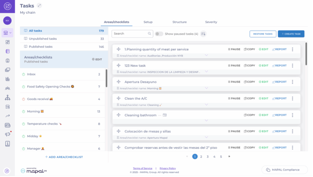
Task: Click the sort order icon beside Show paused tasks
Action: tap(203, 34)
